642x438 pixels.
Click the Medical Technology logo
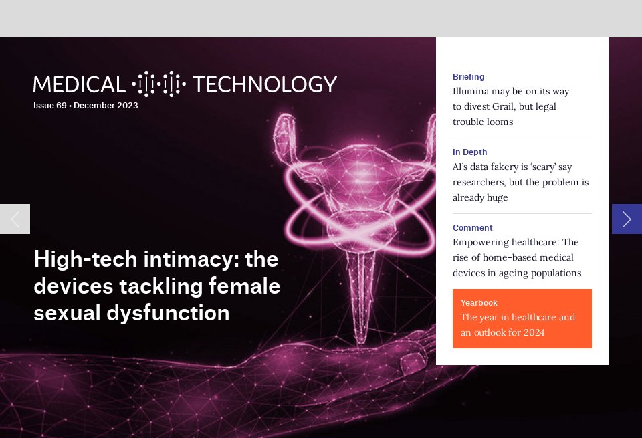(184, 84)
